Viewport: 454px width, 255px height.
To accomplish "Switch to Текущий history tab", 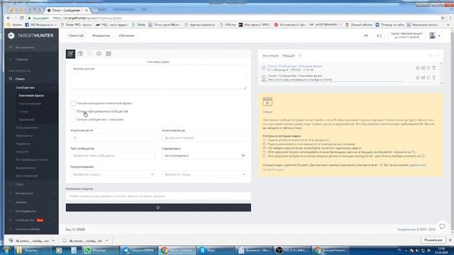I will 289,55.
